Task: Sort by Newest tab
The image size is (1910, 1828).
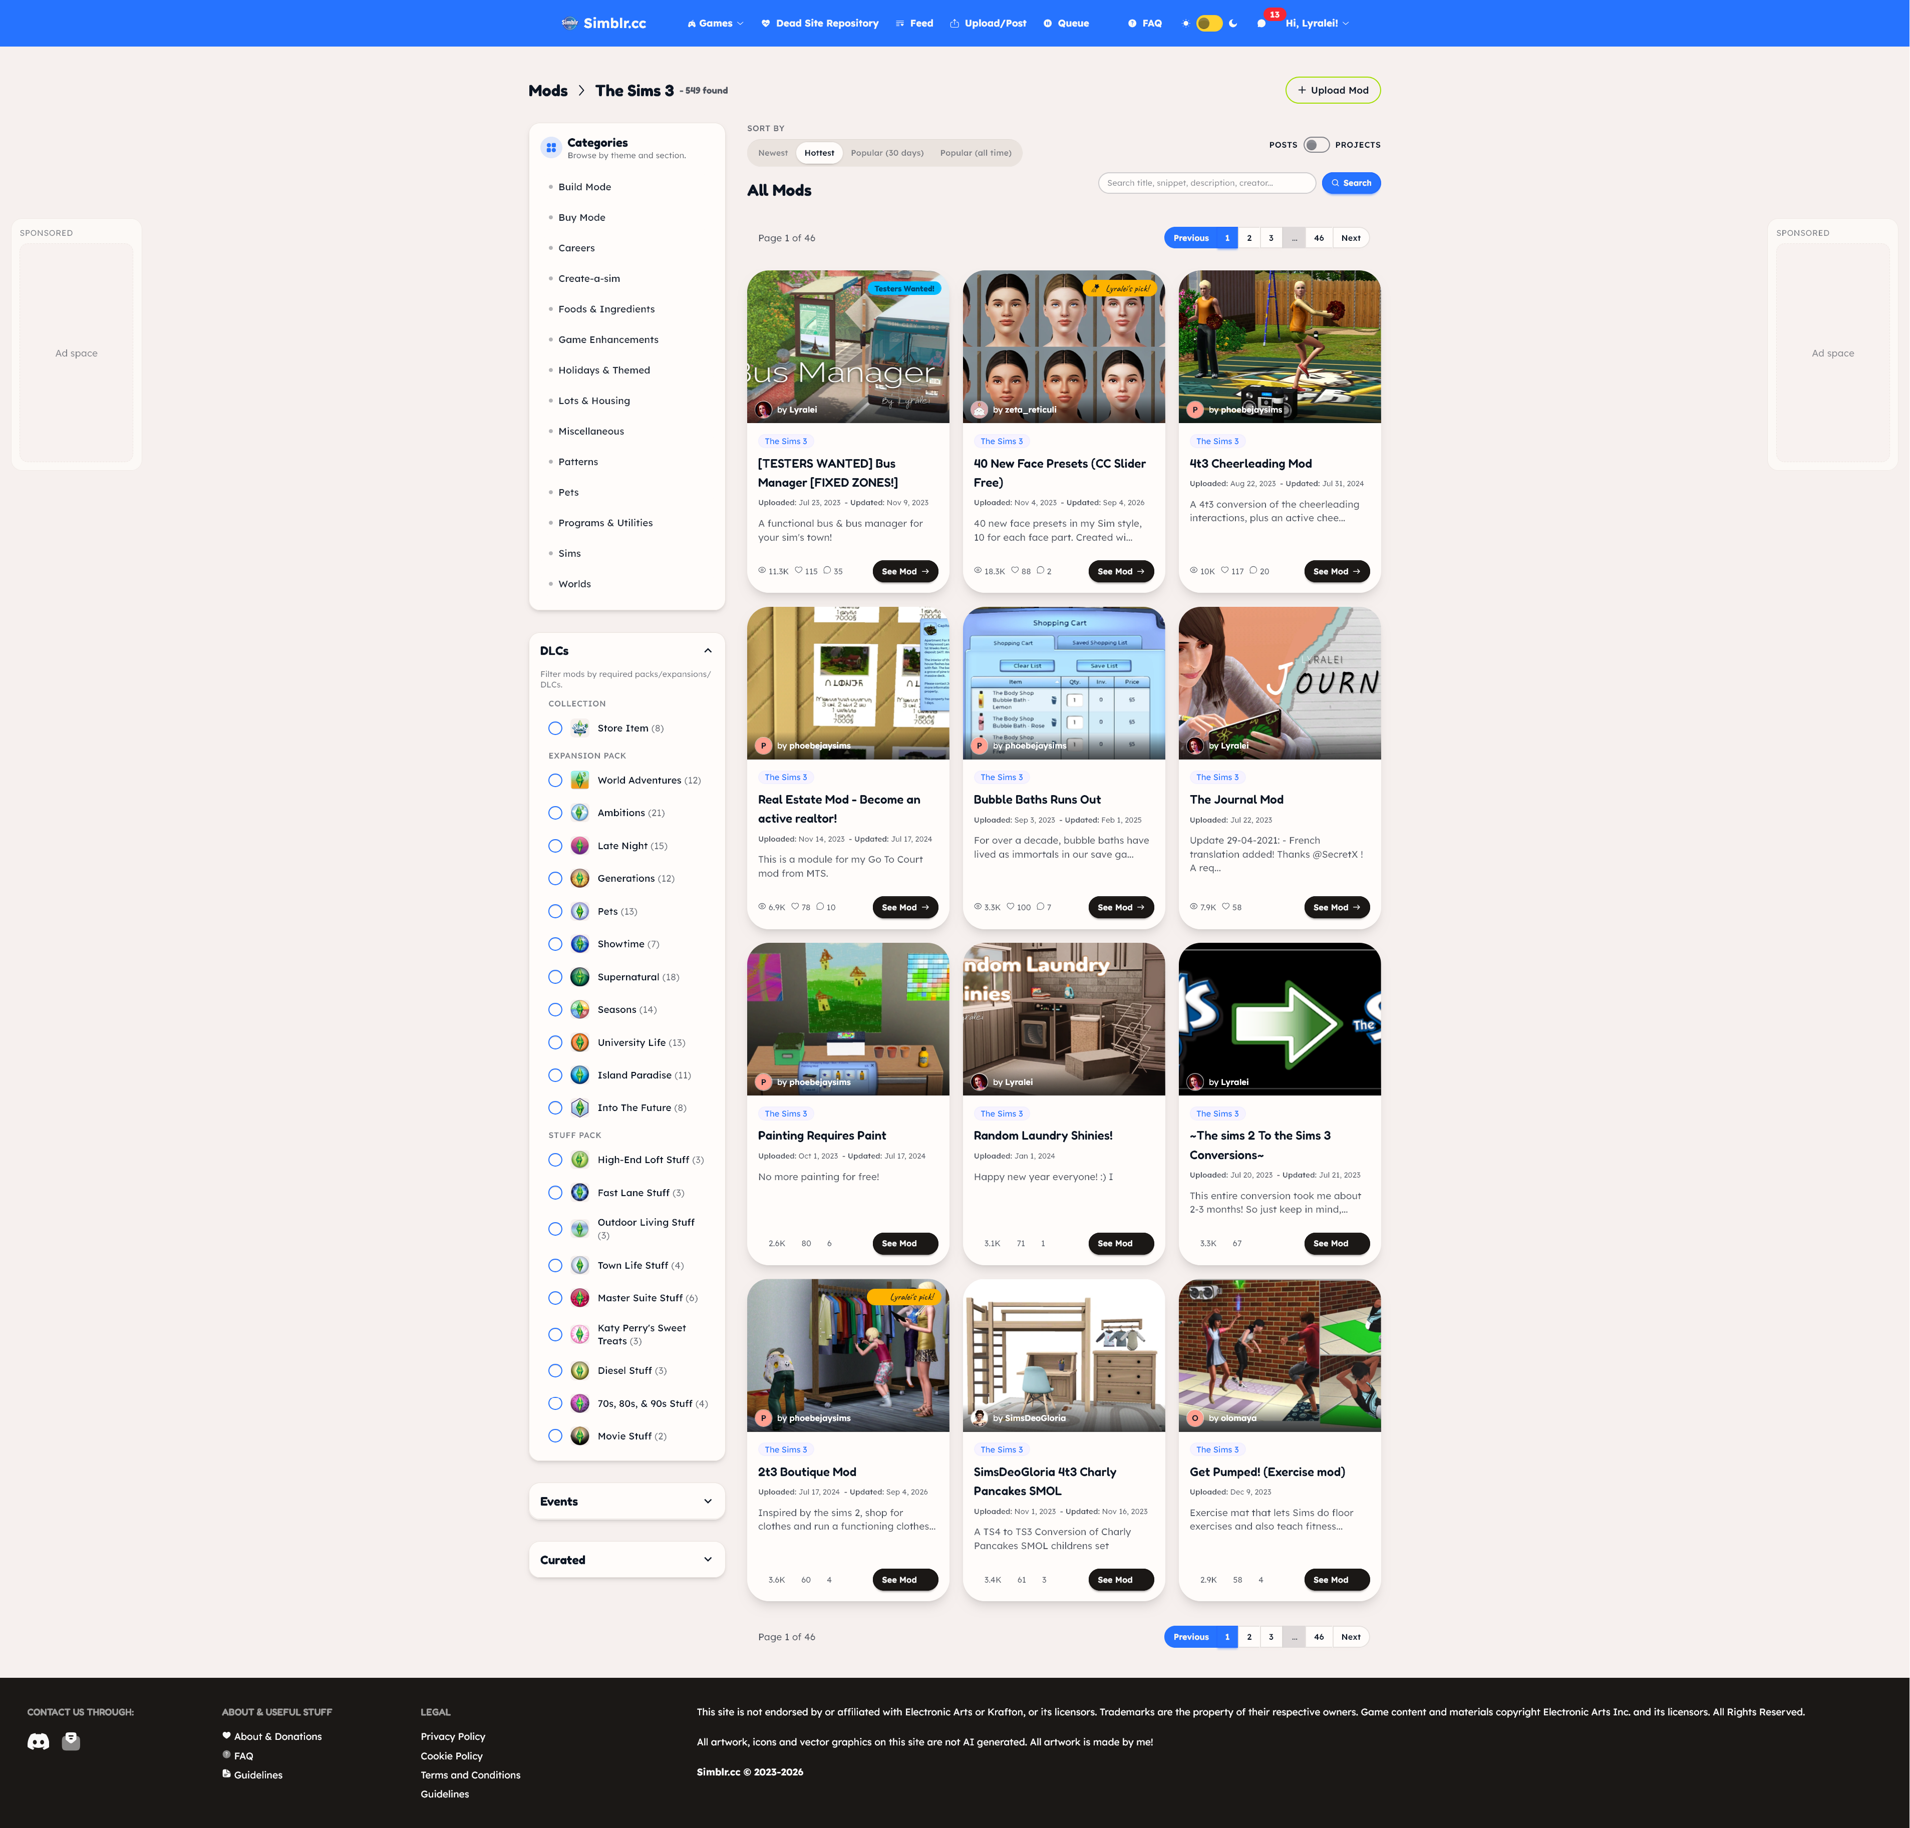Action: click(773, 153)
